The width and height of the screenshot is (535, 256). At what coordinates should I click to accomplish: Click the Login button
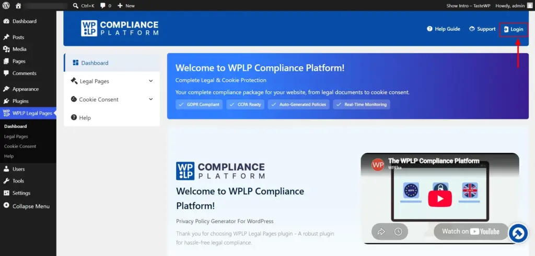tap(514, 29)
